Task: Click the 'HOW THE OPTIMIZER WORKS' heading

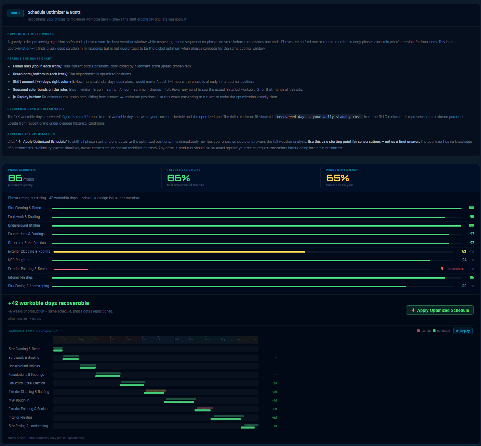Action: (x=30, y=34)
